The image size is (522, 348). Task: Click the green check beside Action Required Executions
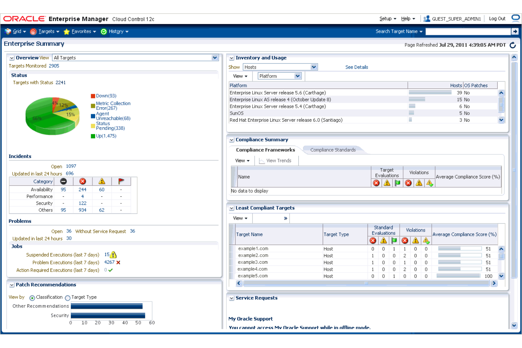tap(110, 270)
